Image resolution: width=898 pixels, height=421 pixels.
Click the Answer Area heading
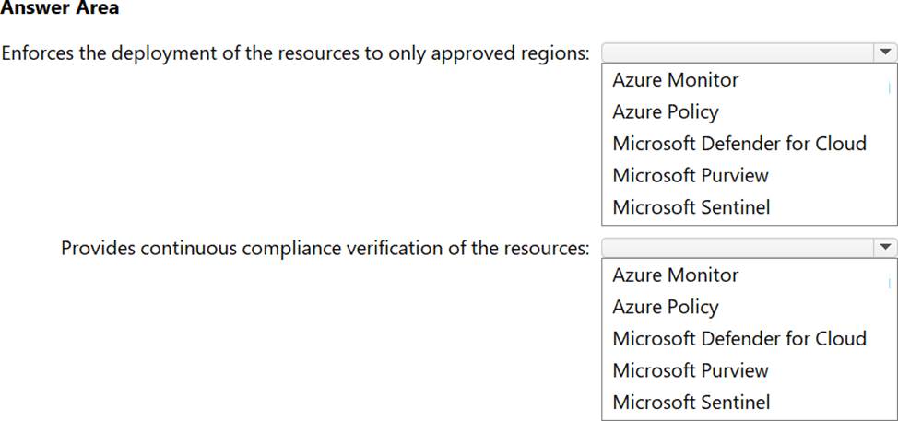click(60, 9)
